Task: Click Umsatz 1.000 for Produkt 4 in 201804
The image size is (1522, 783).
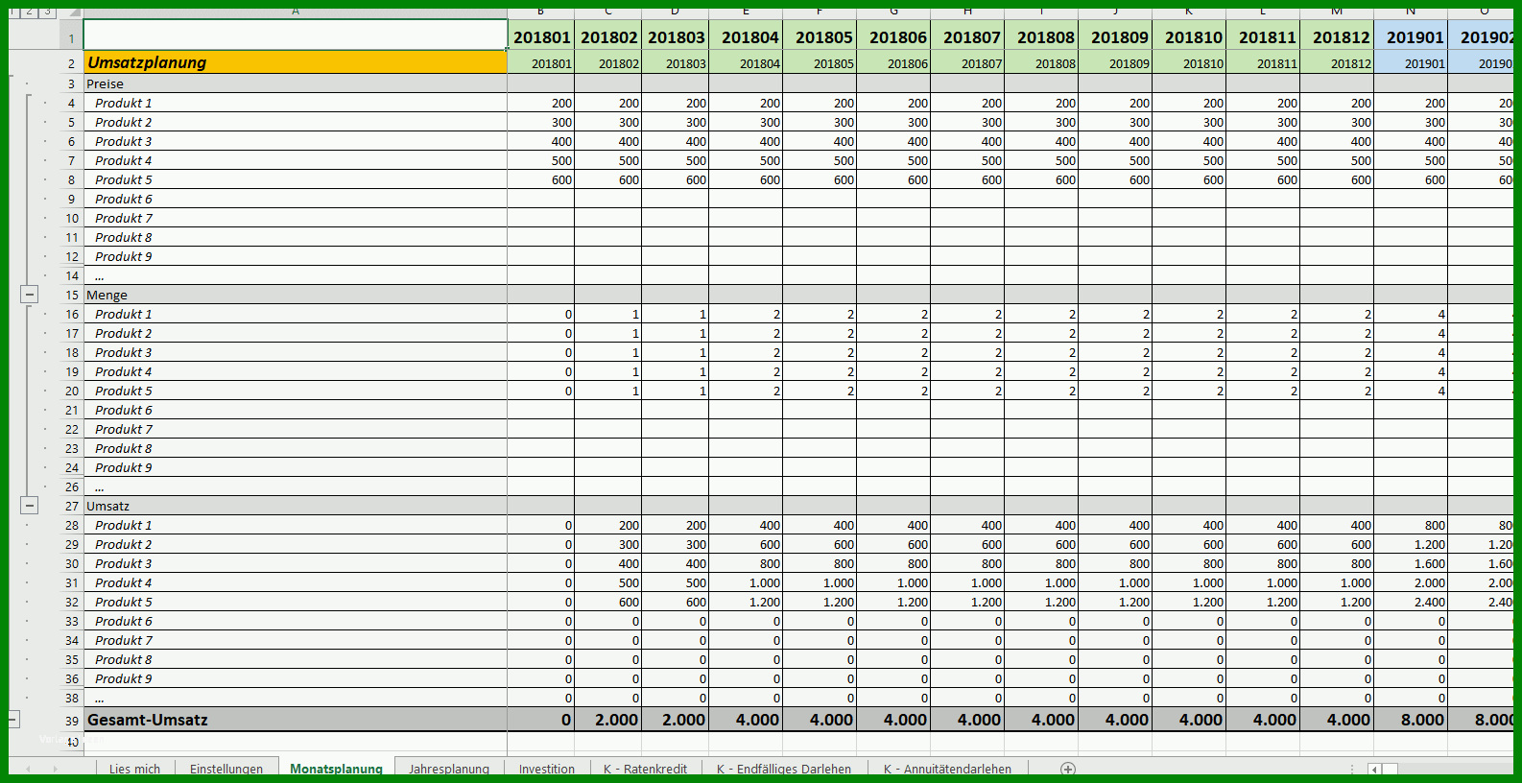Action: coord(746,582)
